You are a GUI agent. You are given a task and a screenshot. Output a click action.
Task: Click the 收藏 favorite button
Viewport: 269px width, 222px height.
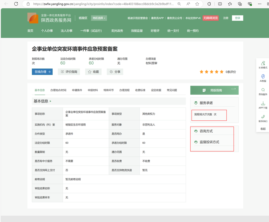point(93,72)
